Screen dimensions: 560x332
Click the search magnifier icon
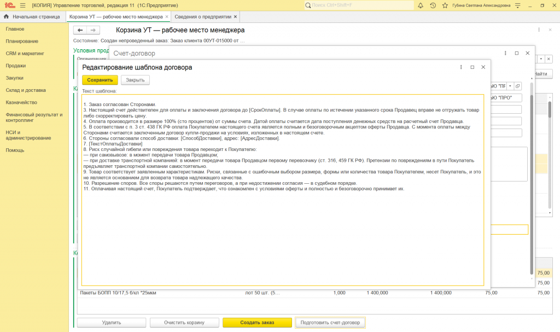(x=308, y=5)
